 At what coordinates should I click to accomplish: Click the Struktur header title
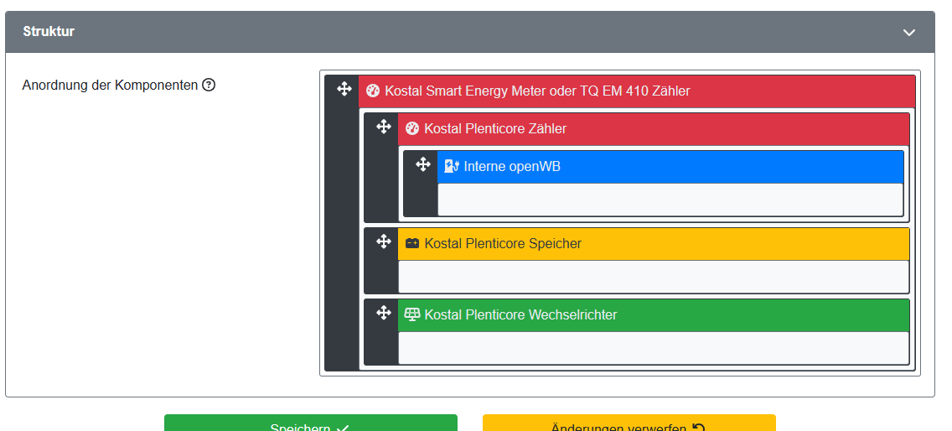tap(49, 32)
